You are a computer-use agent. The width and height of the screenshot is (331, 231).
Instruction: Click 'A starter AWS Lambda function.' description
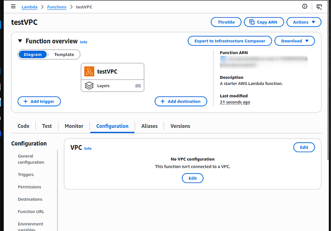(251, 84)
